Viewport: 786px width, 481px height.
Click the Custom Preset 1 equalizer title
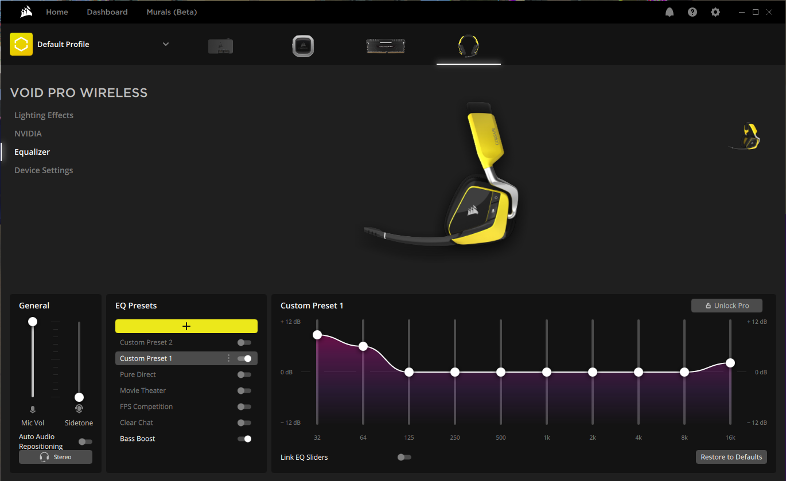[312, 306]
